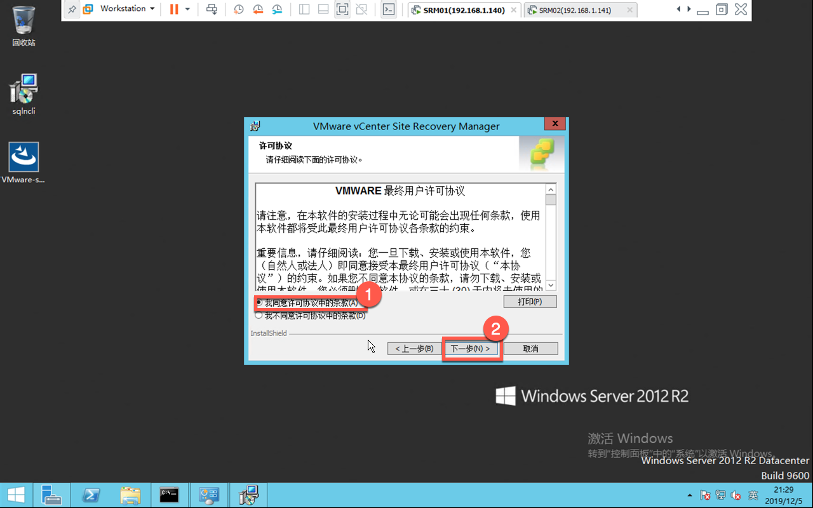
Task: Open the Recycle Bin desktop icon
Action: point(24,26)
